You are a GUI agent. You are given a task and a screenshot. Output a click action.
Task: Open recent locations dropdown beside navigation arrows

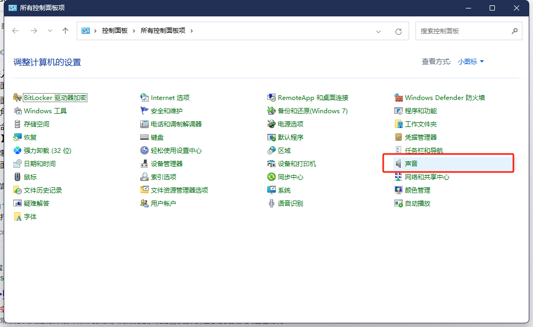click(50, 31)
